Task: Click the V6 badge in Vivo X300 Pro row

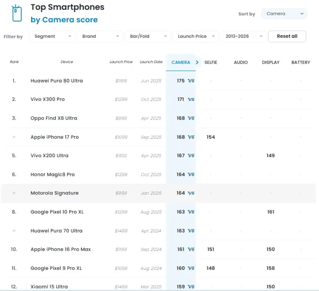Action: tap(191, 100)
